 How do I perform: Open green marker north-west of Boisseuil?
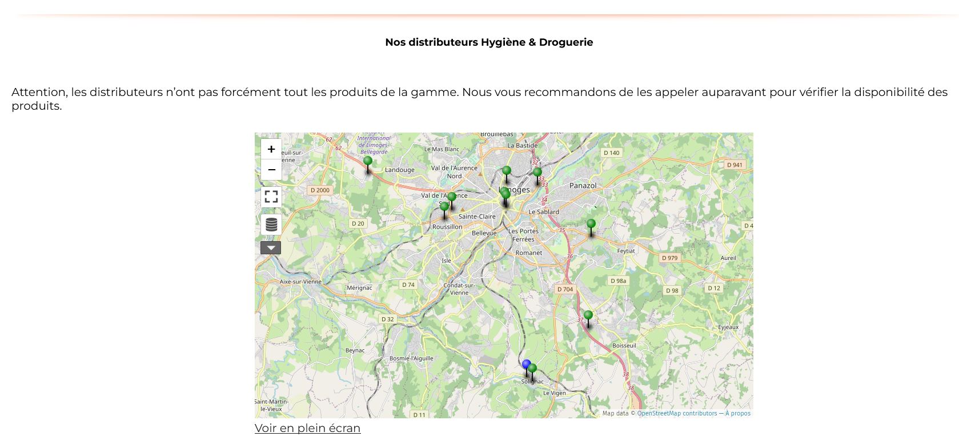pyautogui.click(x=588, y=315)
